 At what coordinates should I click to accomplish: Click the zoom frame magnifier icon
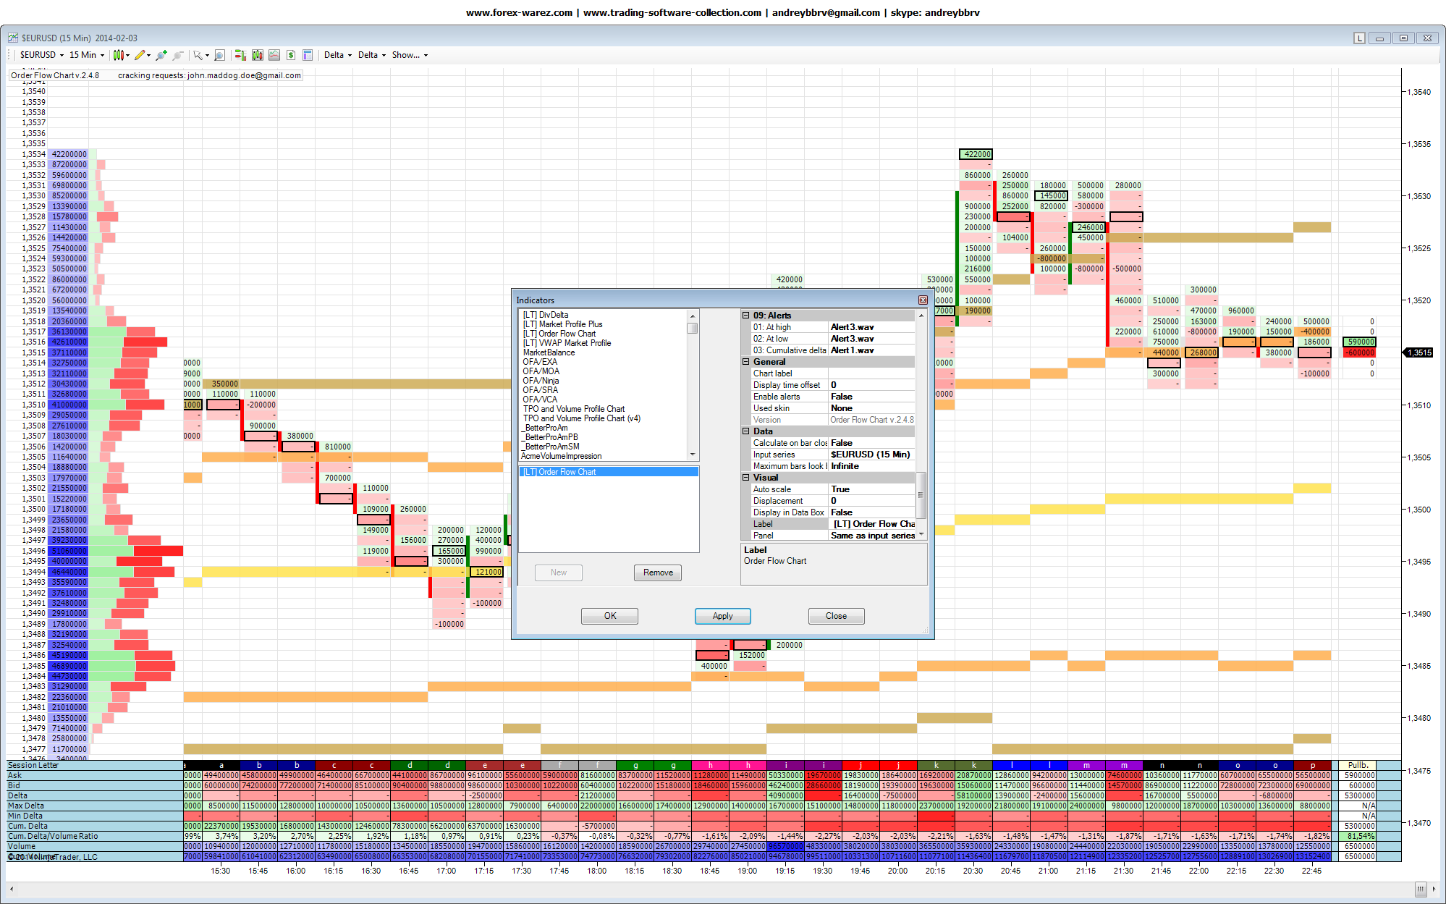[219, 55]
